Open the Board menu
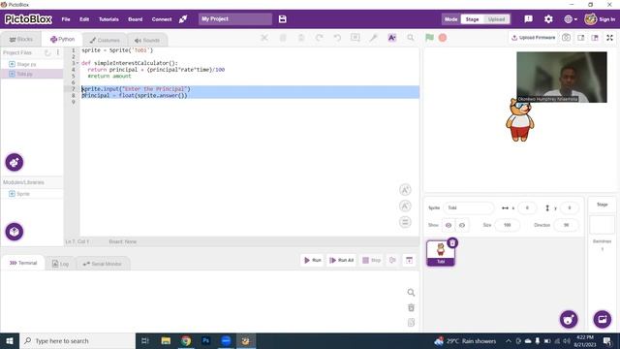The height and width of the screenshot is (349, 620). coord(136,19)
